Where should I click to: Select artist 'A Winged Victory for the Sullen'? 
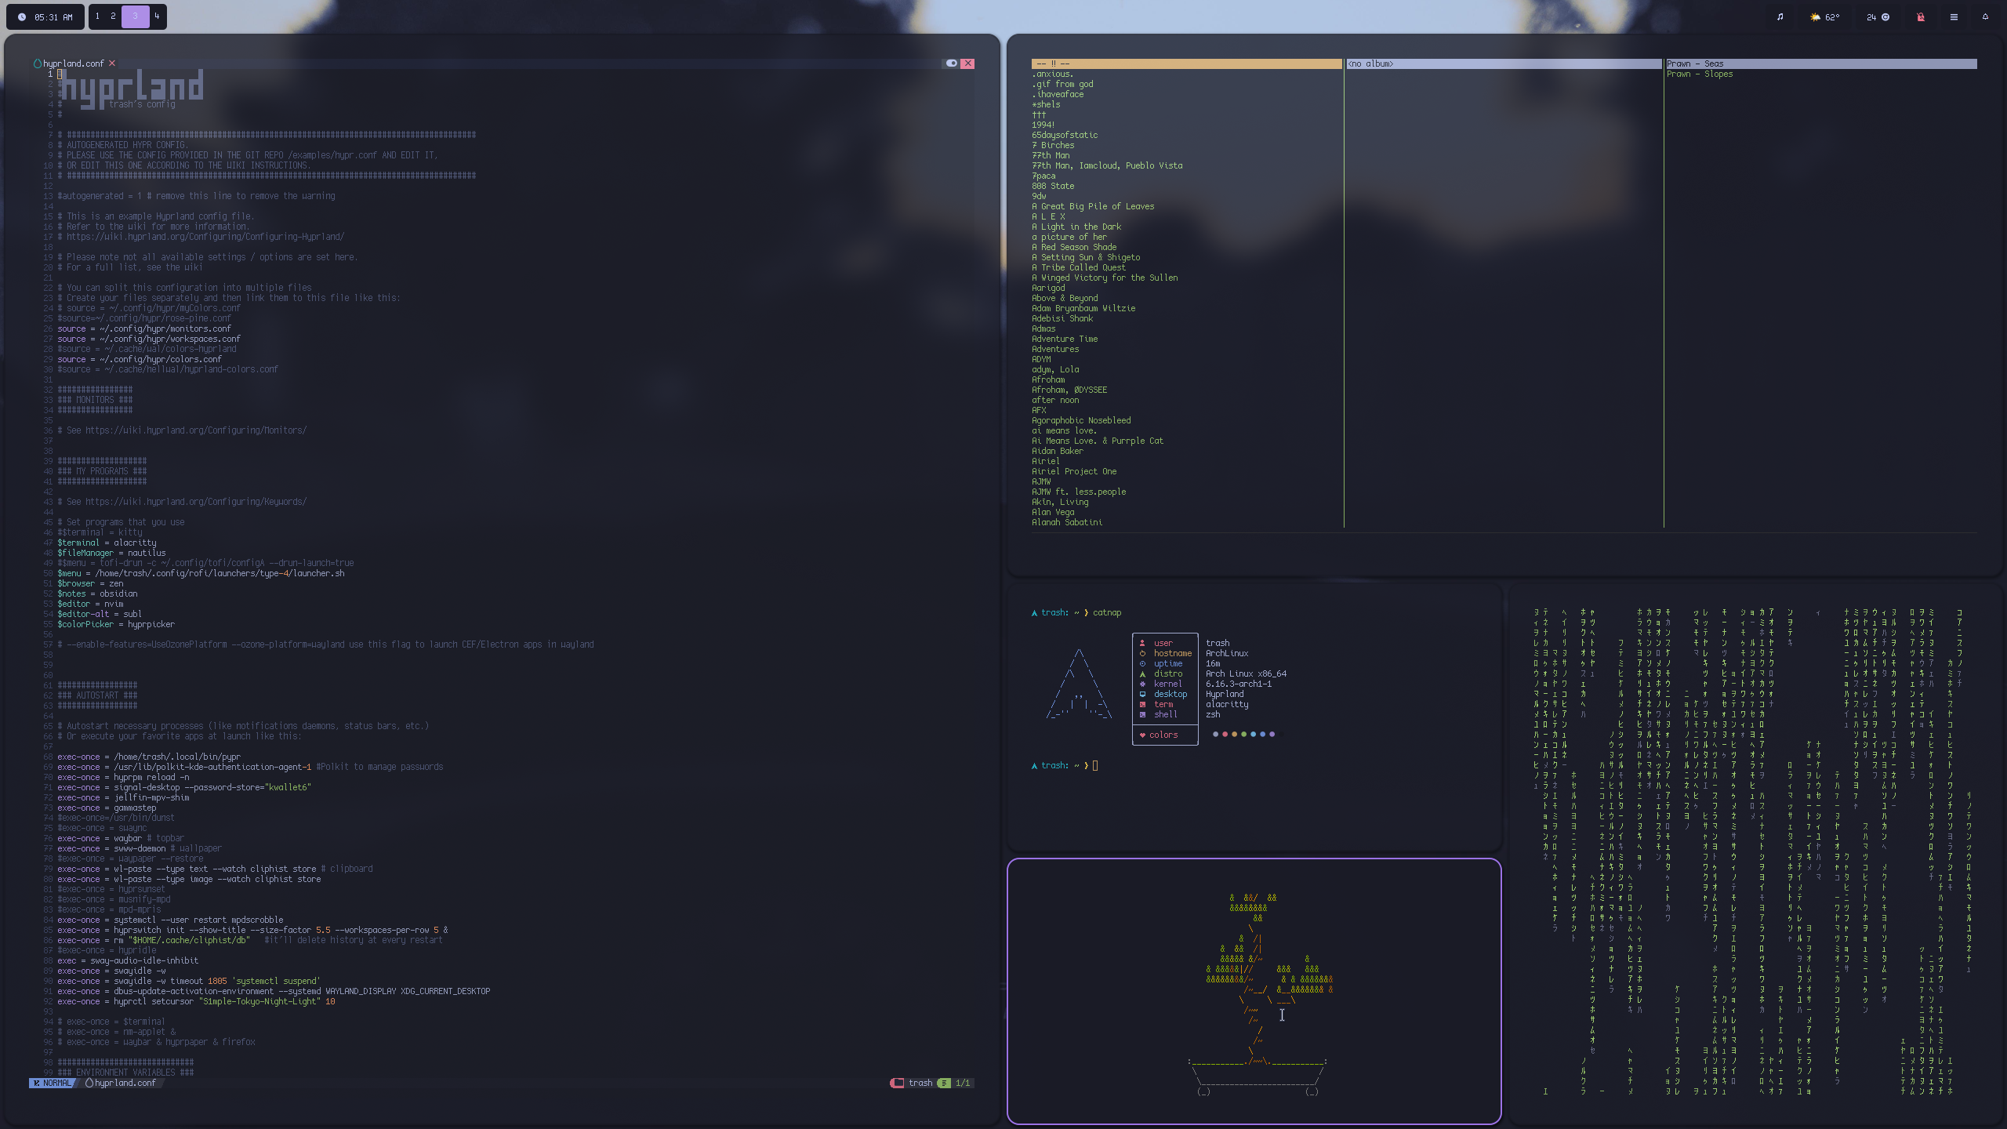[x=1105, y=278]
